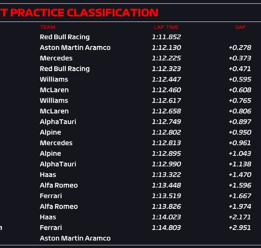The width and height of the screenshot is (261, 248).
Task: Select Aston Martin Aramco with time 1:12.130
Action: (x=130, y=48)
